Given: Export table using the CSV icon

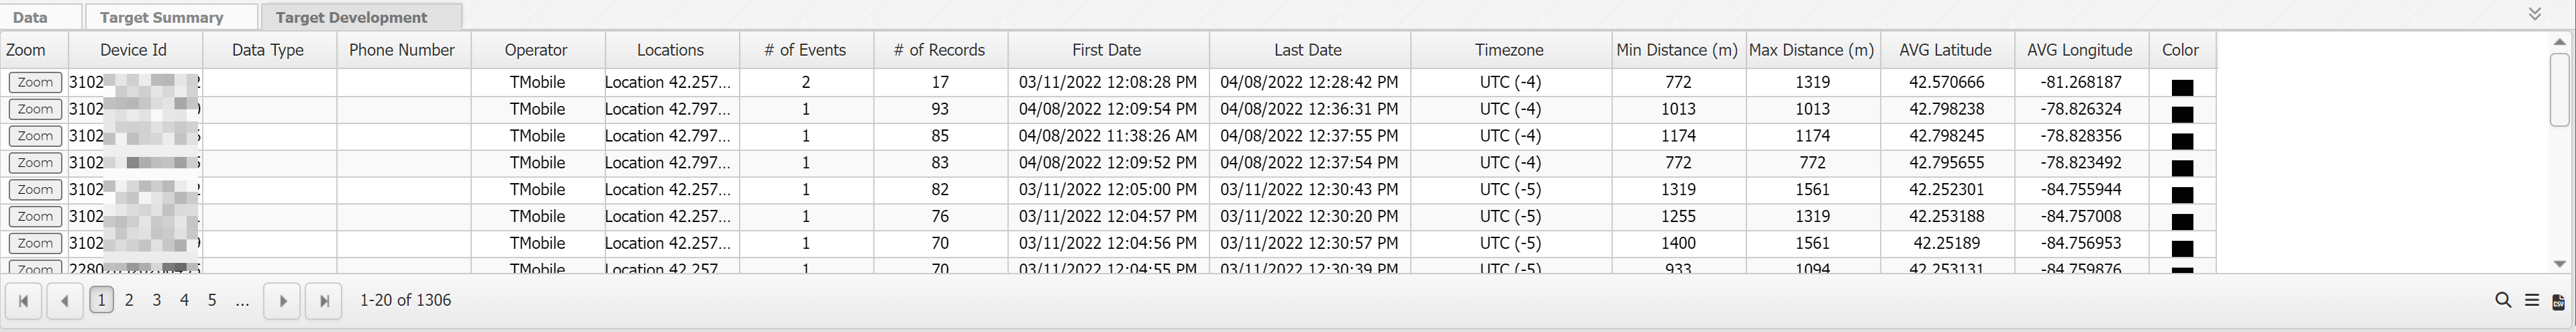Looking at the screenshot, I should click(x=2559, y=301).
